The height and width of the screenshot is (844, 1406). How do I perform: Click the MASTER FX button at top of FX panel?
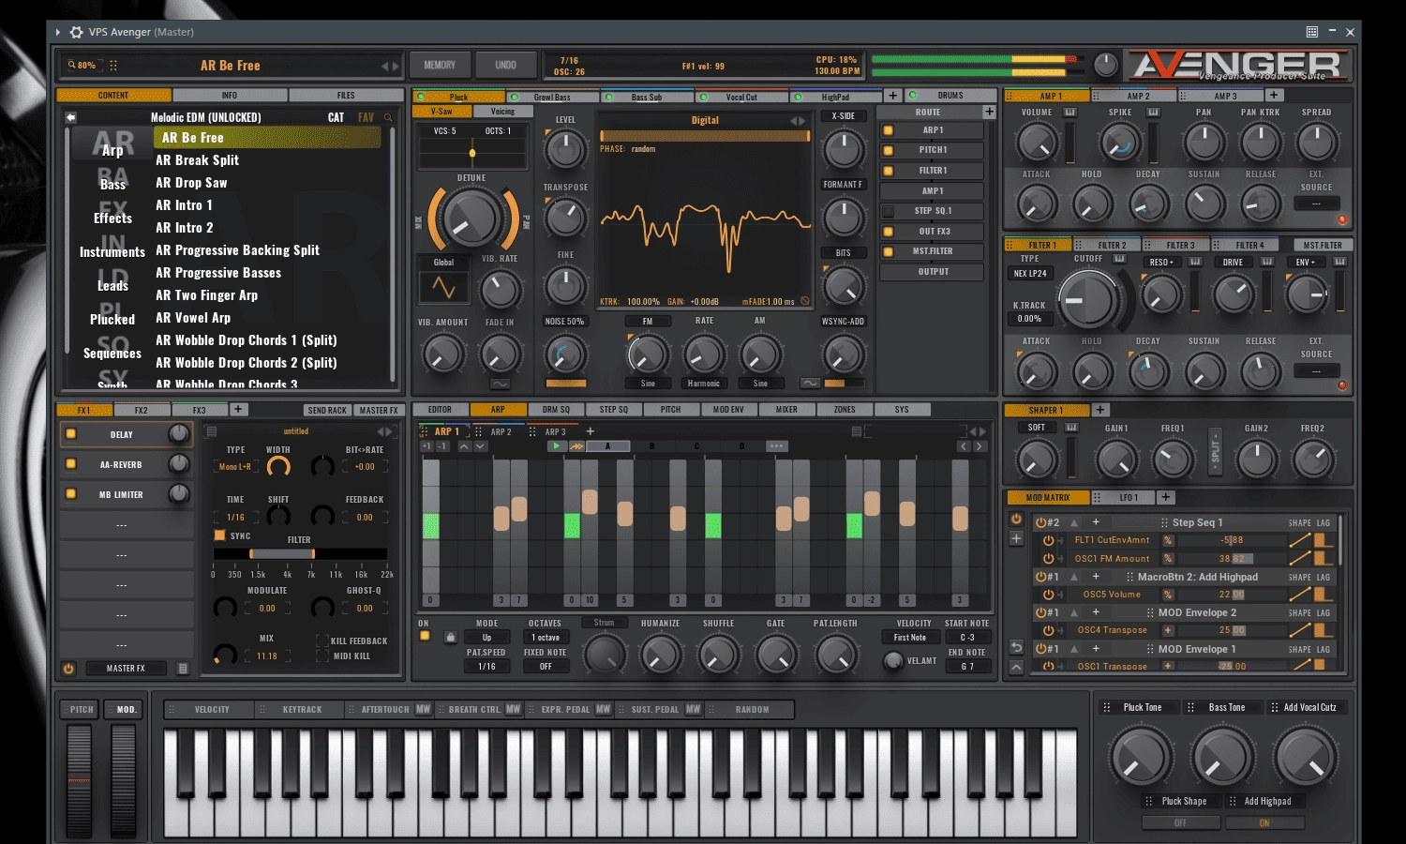click(379, 411)
